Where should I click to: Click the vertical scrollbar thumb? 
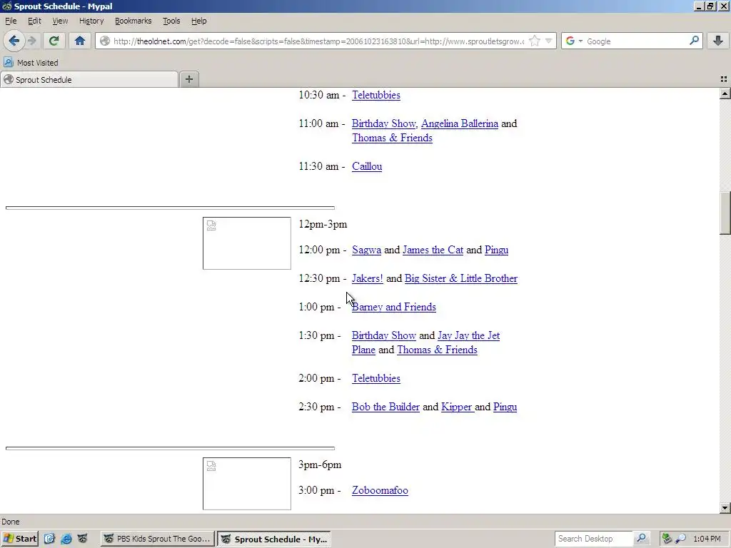(x=725, y=213)
